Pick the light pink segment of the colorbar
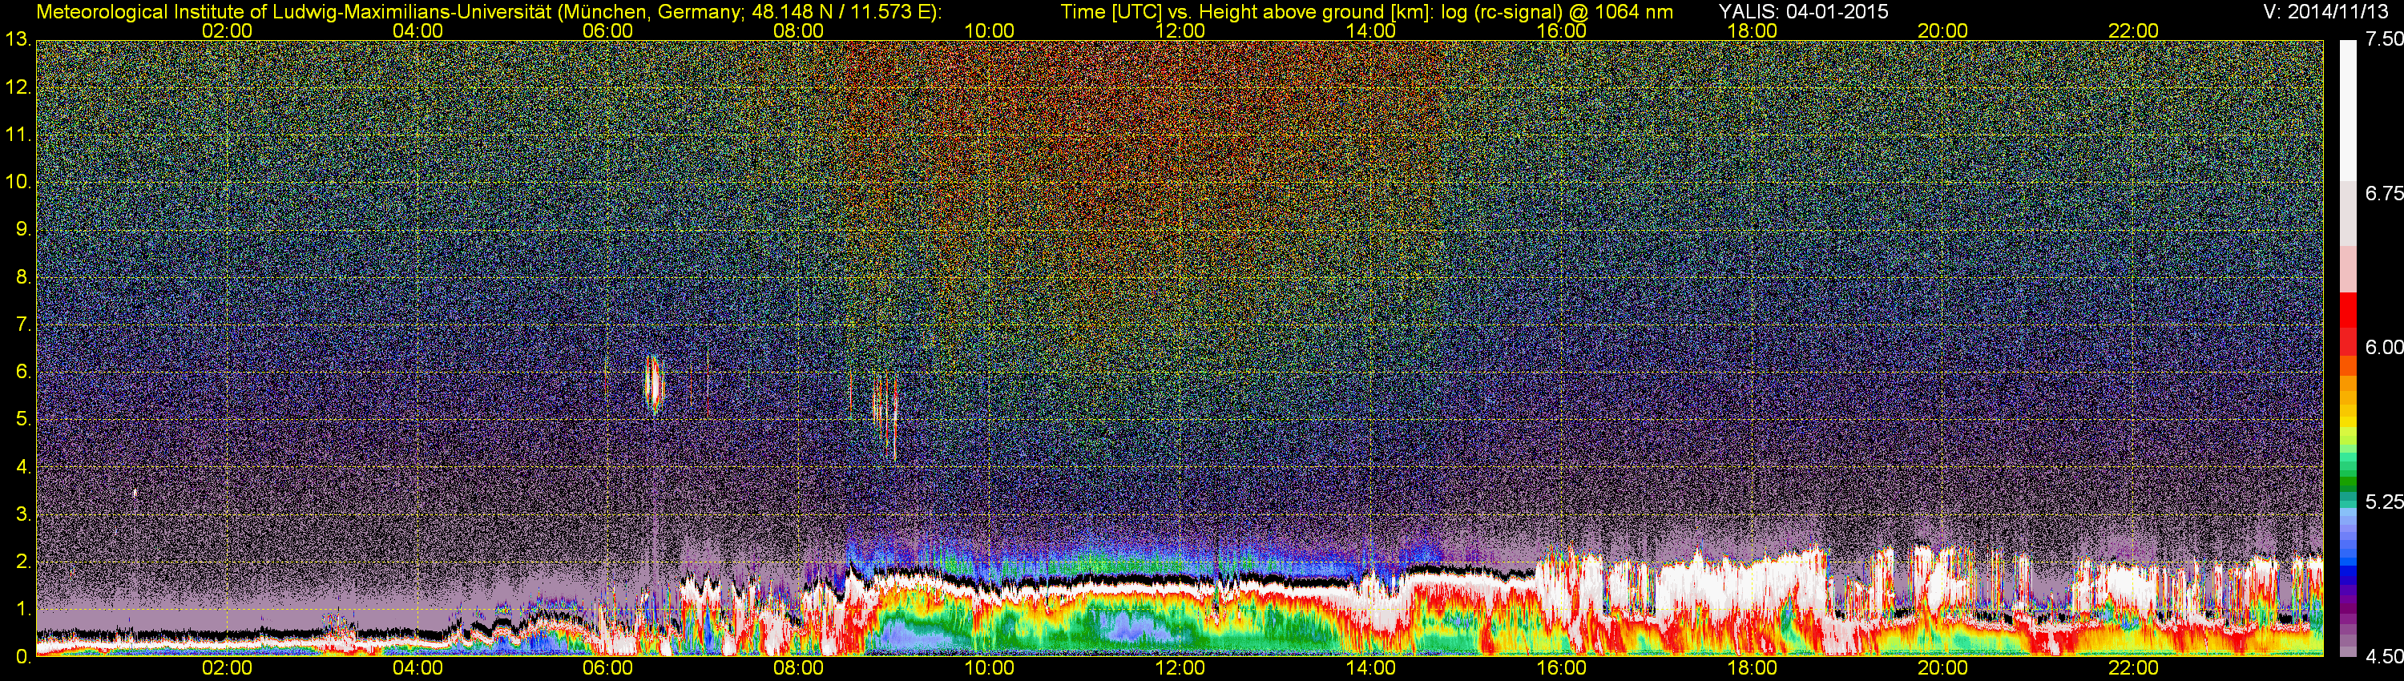The width and height of the screenshot is (2404, 681). coord(2348,271)
